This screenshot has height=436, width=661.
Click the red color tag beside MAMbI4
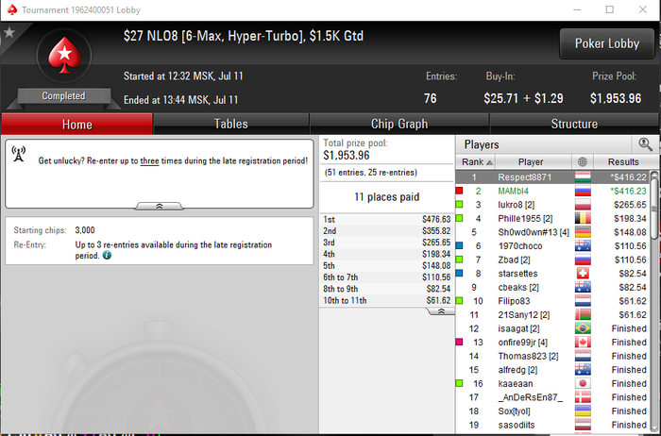click(460, 191)
